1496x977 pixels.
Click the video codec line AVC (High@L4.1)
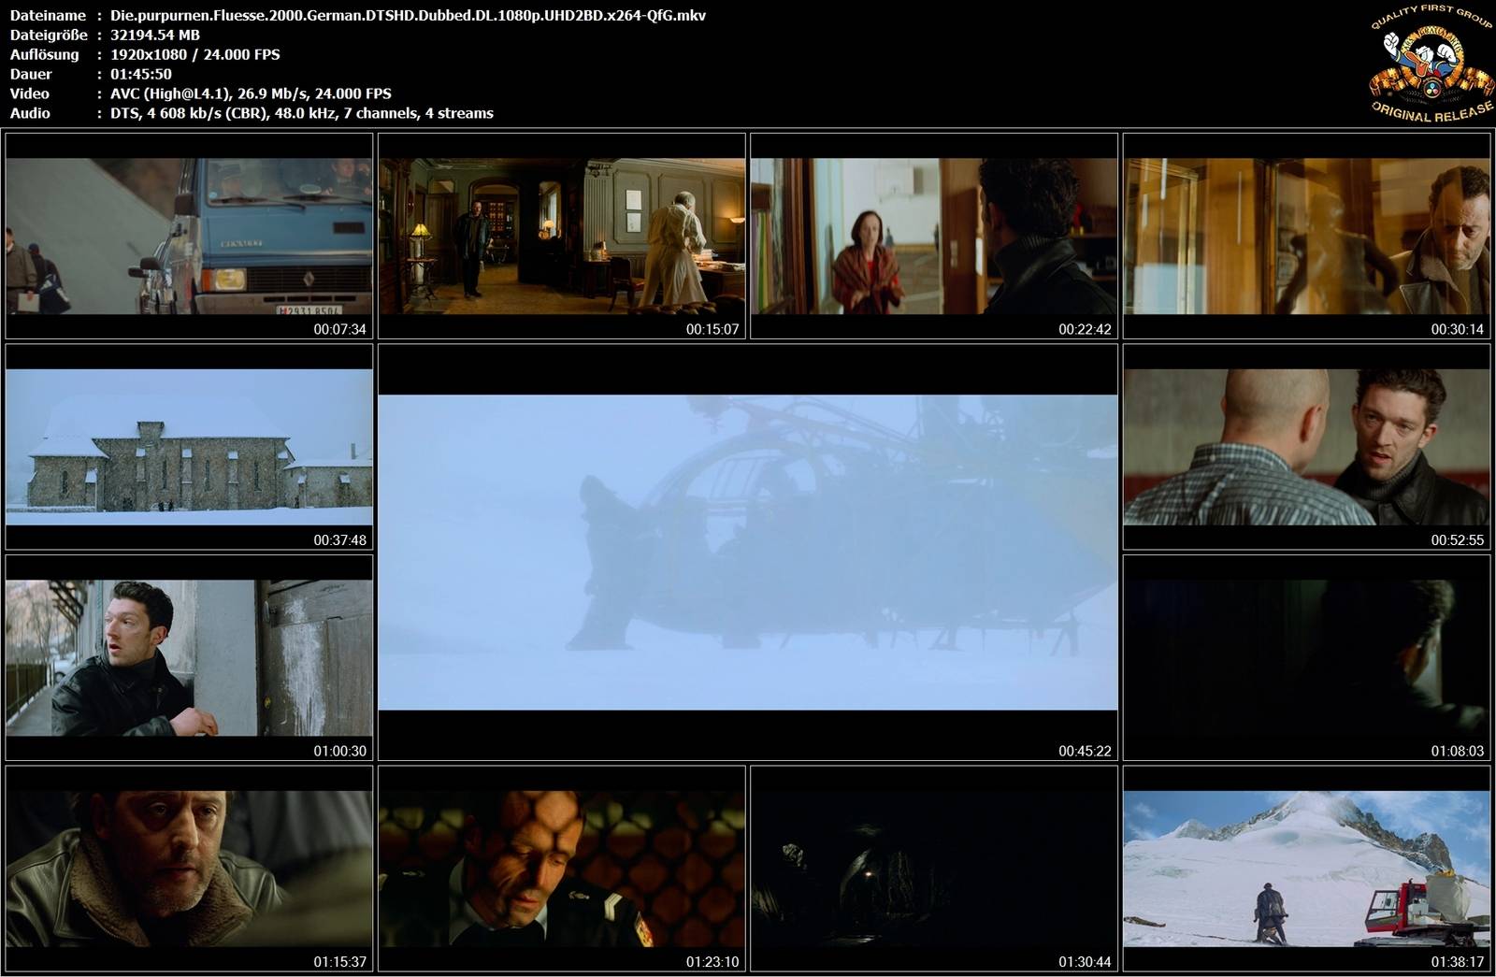[x=251, y=93]
